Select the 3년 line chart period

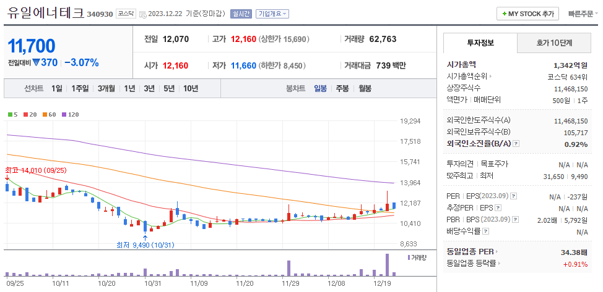click(x=149, y=89)
